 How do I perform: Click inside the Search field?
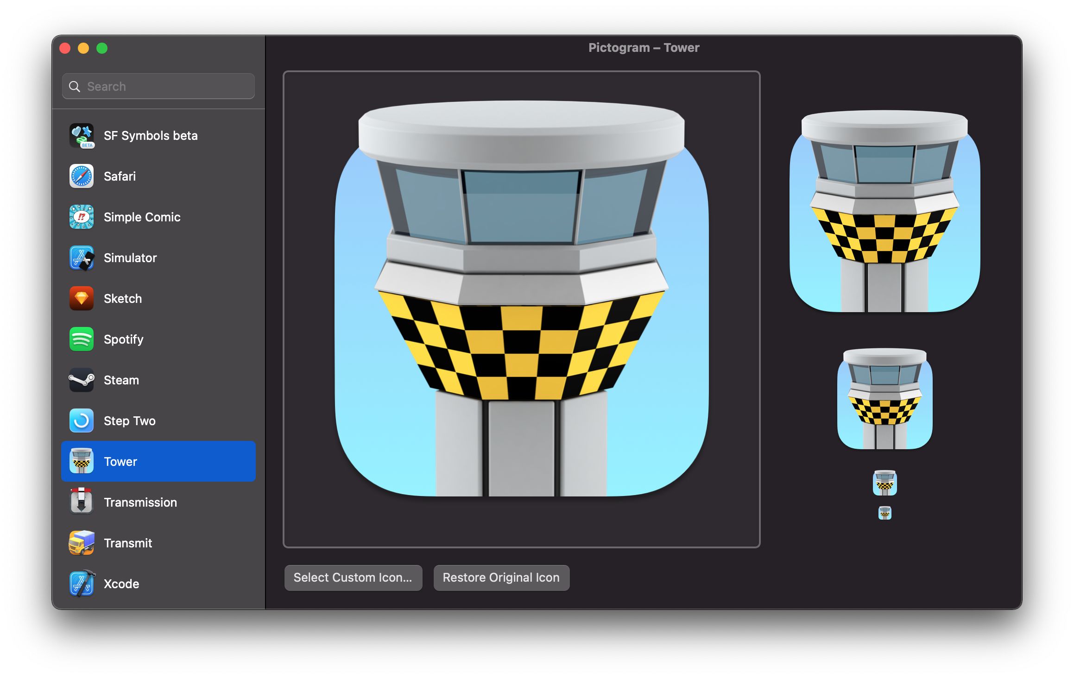[x=158, y=86]
